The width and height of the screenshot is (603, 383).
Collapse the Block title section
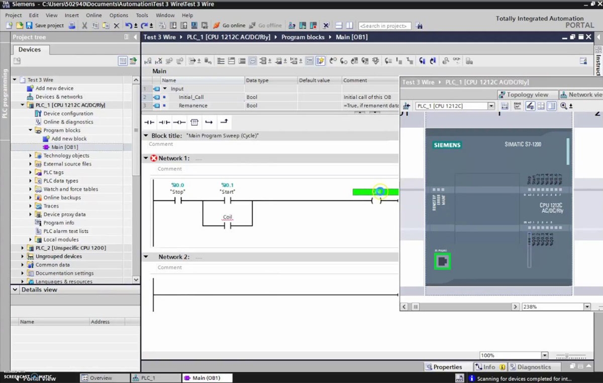(x=146, y=136)
